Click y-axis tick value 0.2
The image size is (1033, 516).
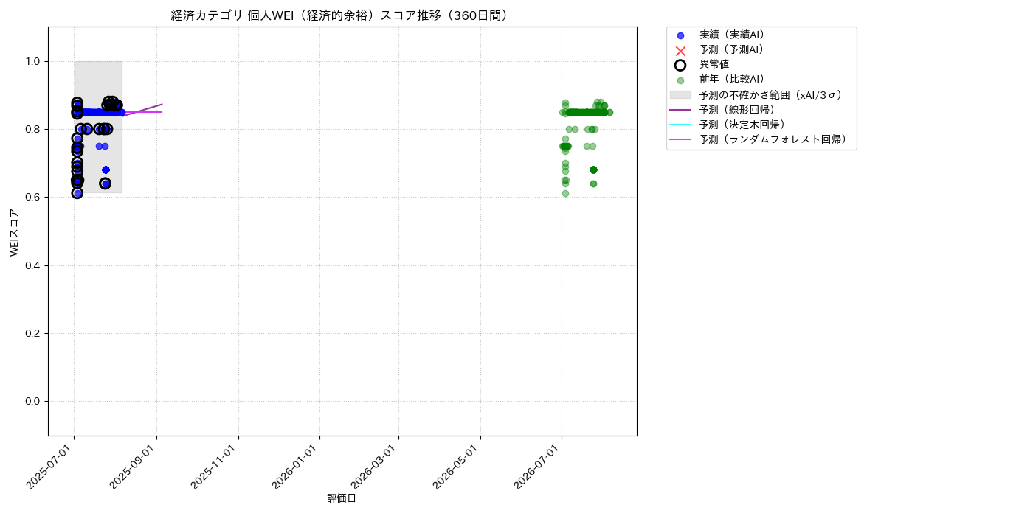click(32, 333)
